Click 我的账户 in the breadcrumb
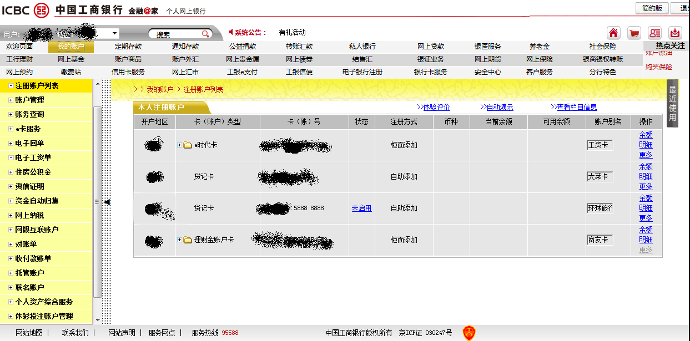This screenshot has width=690, height=341. 160,89
